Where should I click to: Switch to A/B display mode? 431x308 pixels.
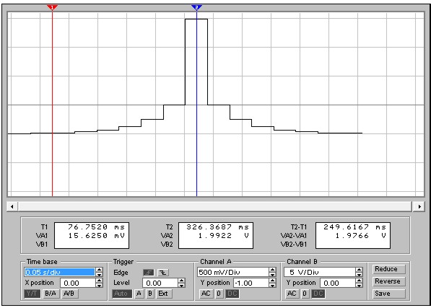(x=69, y=294)
